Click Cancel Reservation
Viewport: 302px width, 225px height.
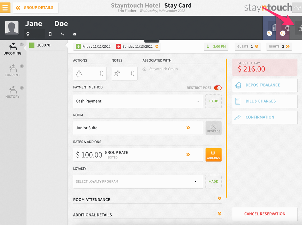point(265,214)
